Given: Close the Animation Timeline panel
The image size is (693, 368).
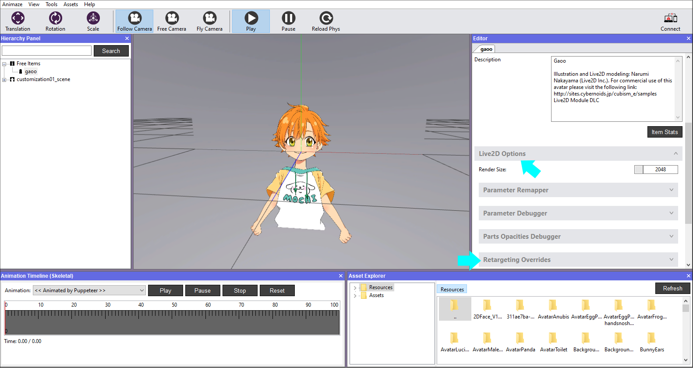Looking at the screenshot, I should coord(341,276).
